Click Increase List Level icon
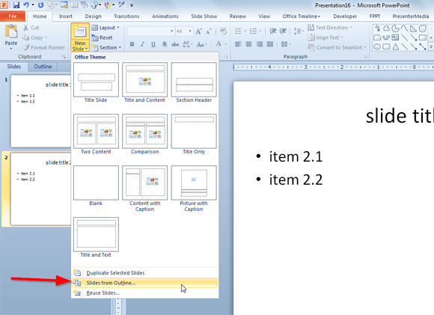Viewport: 434px width, 315px height. point(283,31)
